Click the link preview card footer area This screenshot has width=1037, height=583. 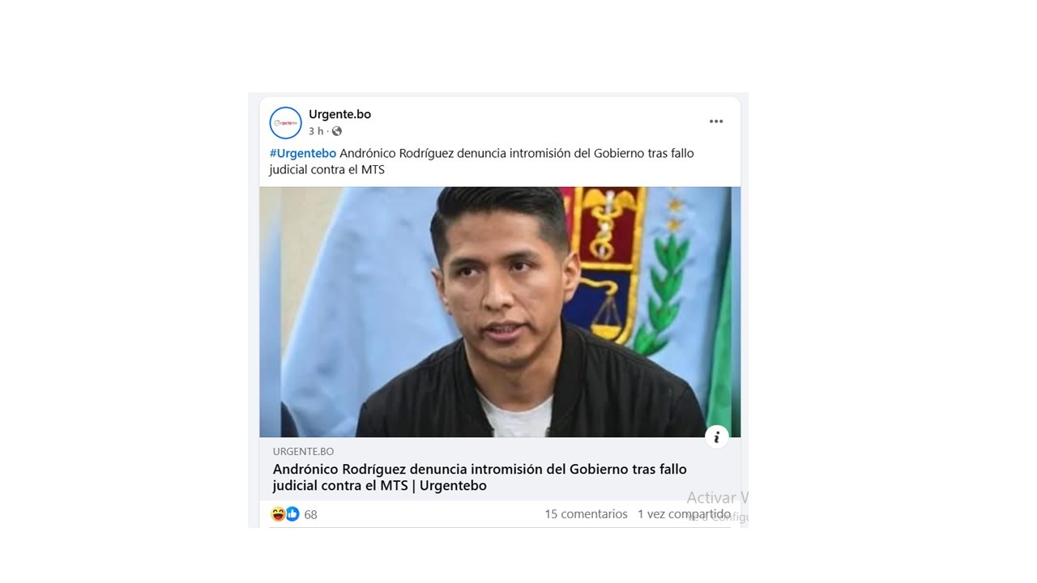[500, 469]
